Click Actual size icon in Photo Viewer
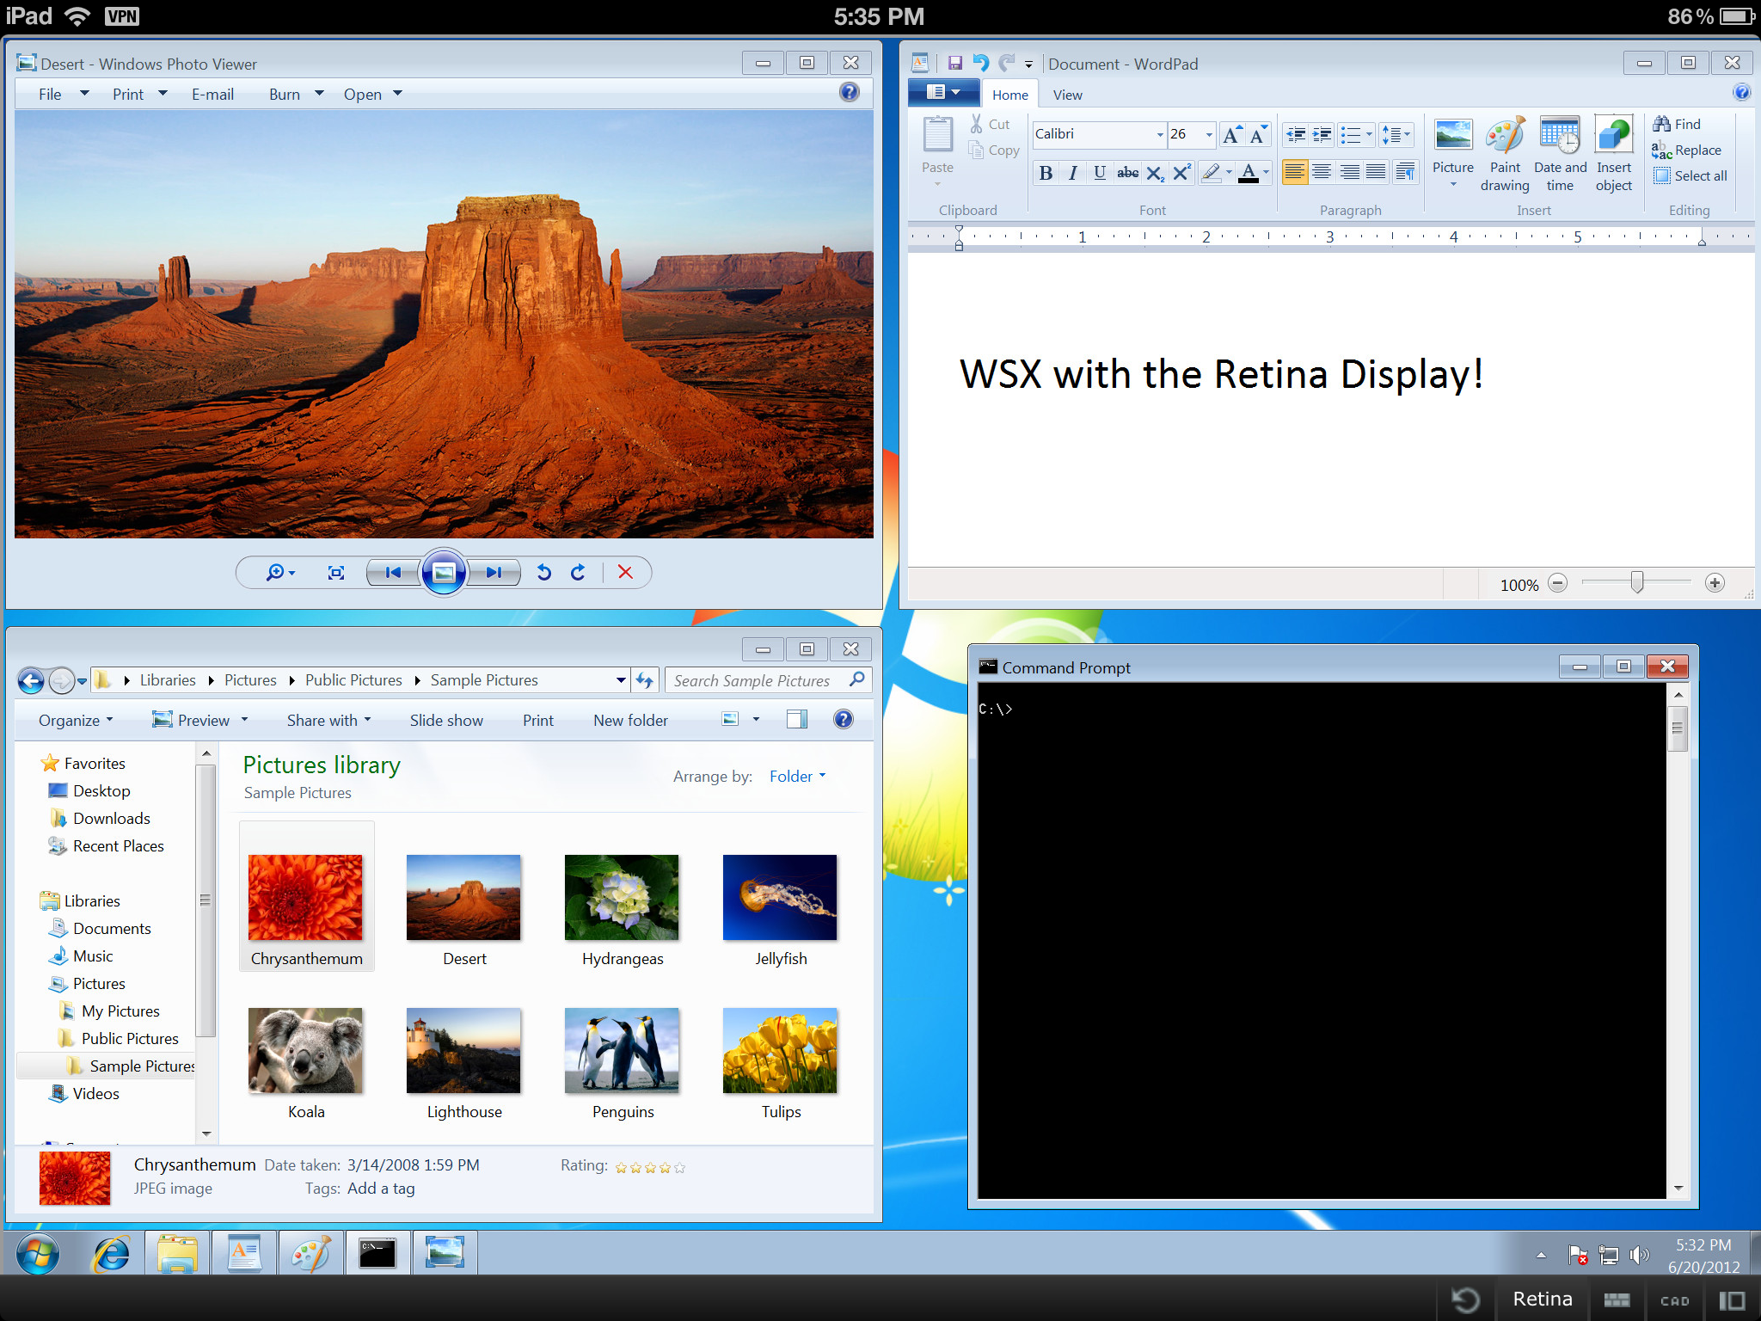 click(x=336, y=573)
